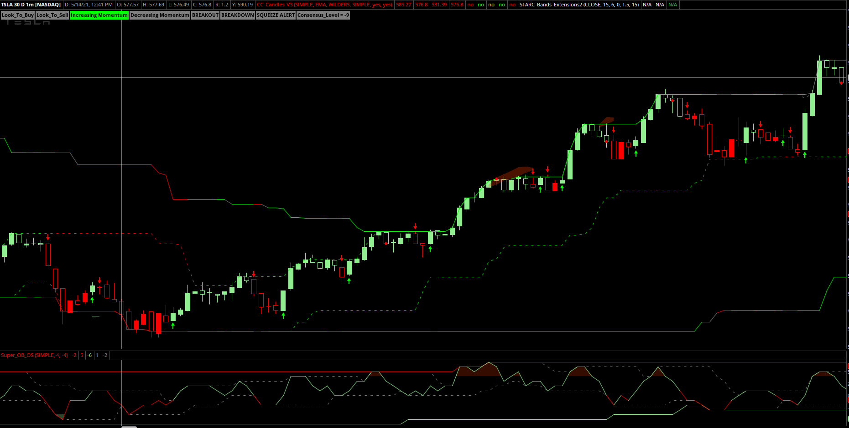
Task: Click the Super_OB_OS value -6
Action: [89, 355]
